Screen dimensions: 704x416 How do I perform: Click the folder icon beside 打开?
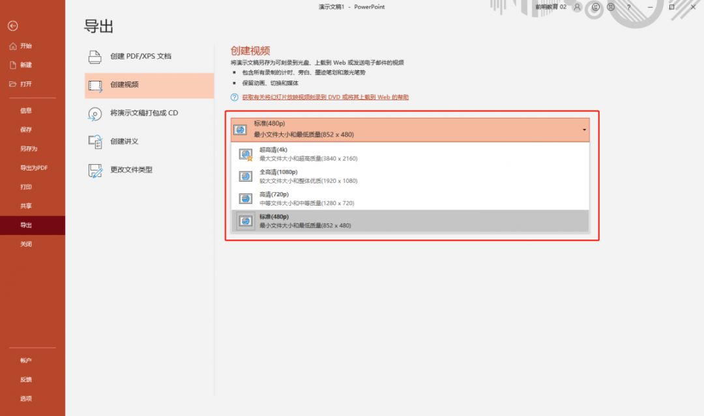click(13, 84)
